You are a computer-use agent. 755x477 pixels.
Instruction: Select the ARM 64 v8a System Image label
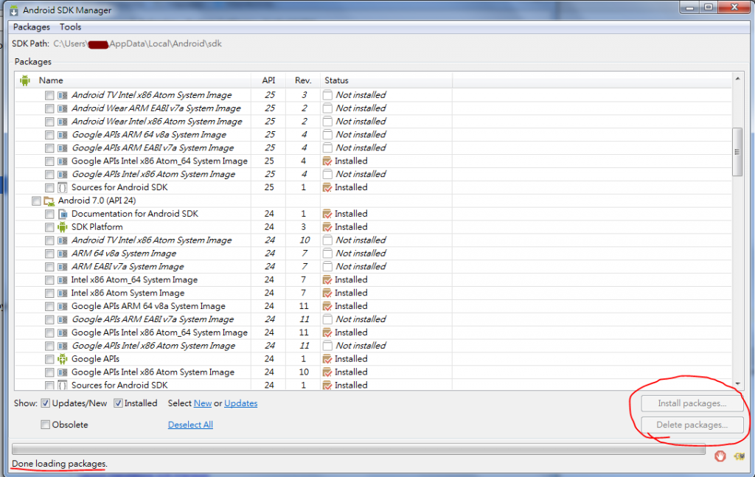tap(124, 253)
